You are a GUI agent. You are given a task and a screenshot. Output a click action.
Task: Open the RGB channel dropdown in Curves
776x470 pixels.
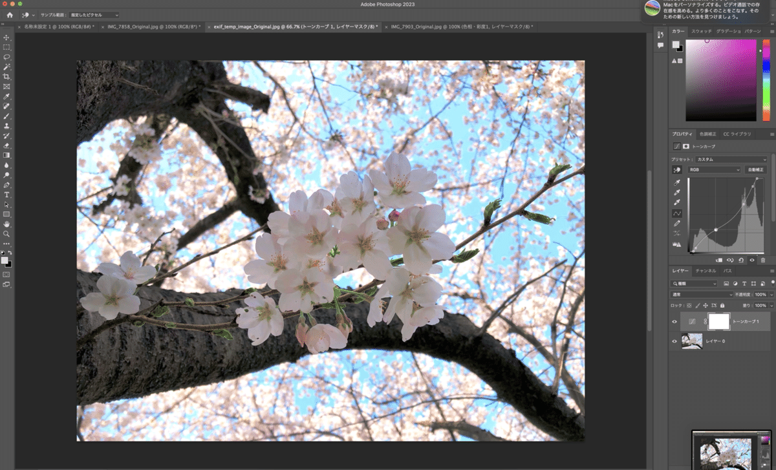pos(715,169)
